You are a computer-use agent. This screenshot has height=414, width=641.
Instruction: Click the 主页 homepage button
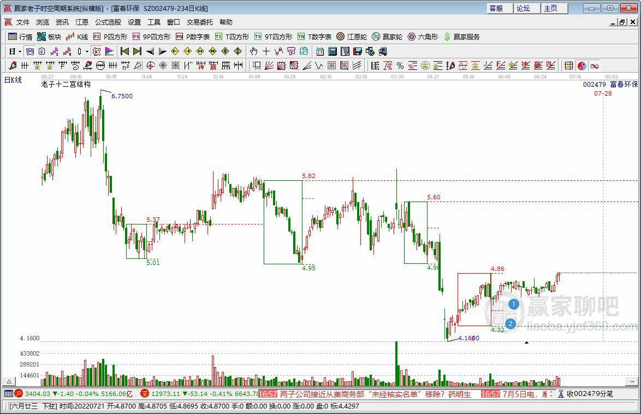tap(554, 8)
